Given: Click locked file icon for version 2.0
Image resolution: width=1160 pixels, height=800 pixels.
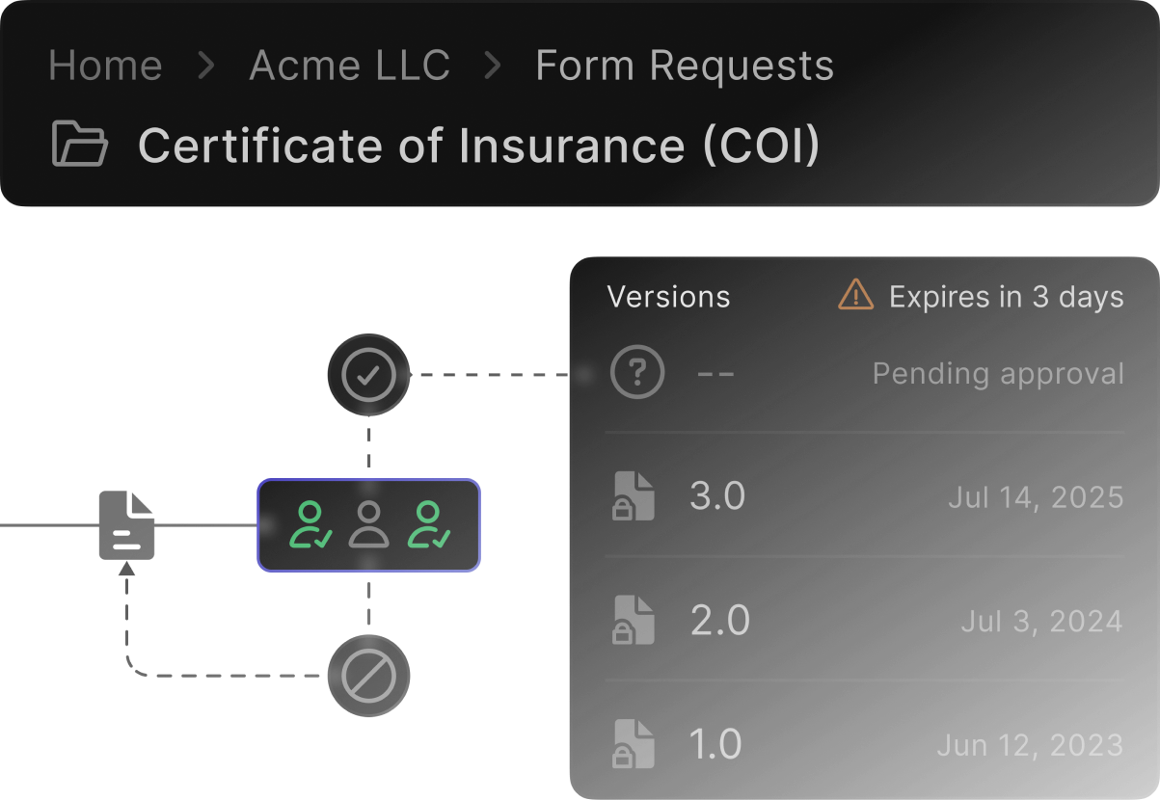Looking at the screenshot, I should [634, 620].
